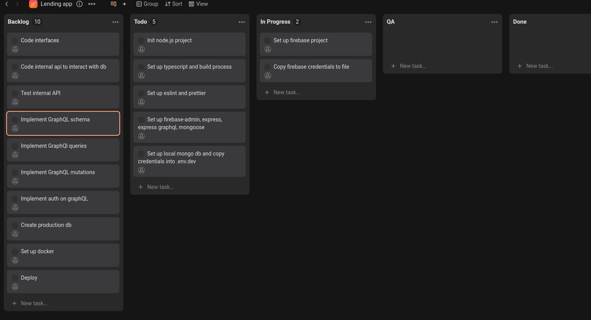Go back with the left arrow icon
Image resolution: width=591 pixels, height=320 pixels.
pyautogui.click(x=7, y=4)
